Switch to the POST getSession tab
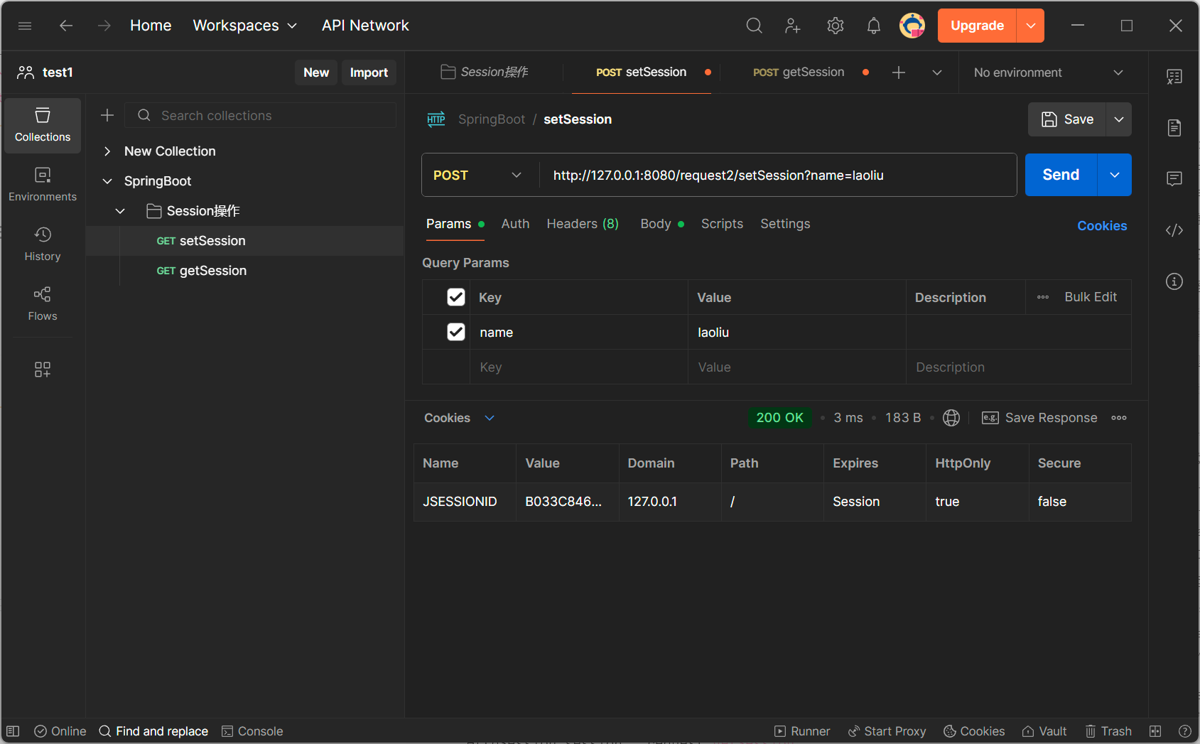 click(x=799, y=72)
